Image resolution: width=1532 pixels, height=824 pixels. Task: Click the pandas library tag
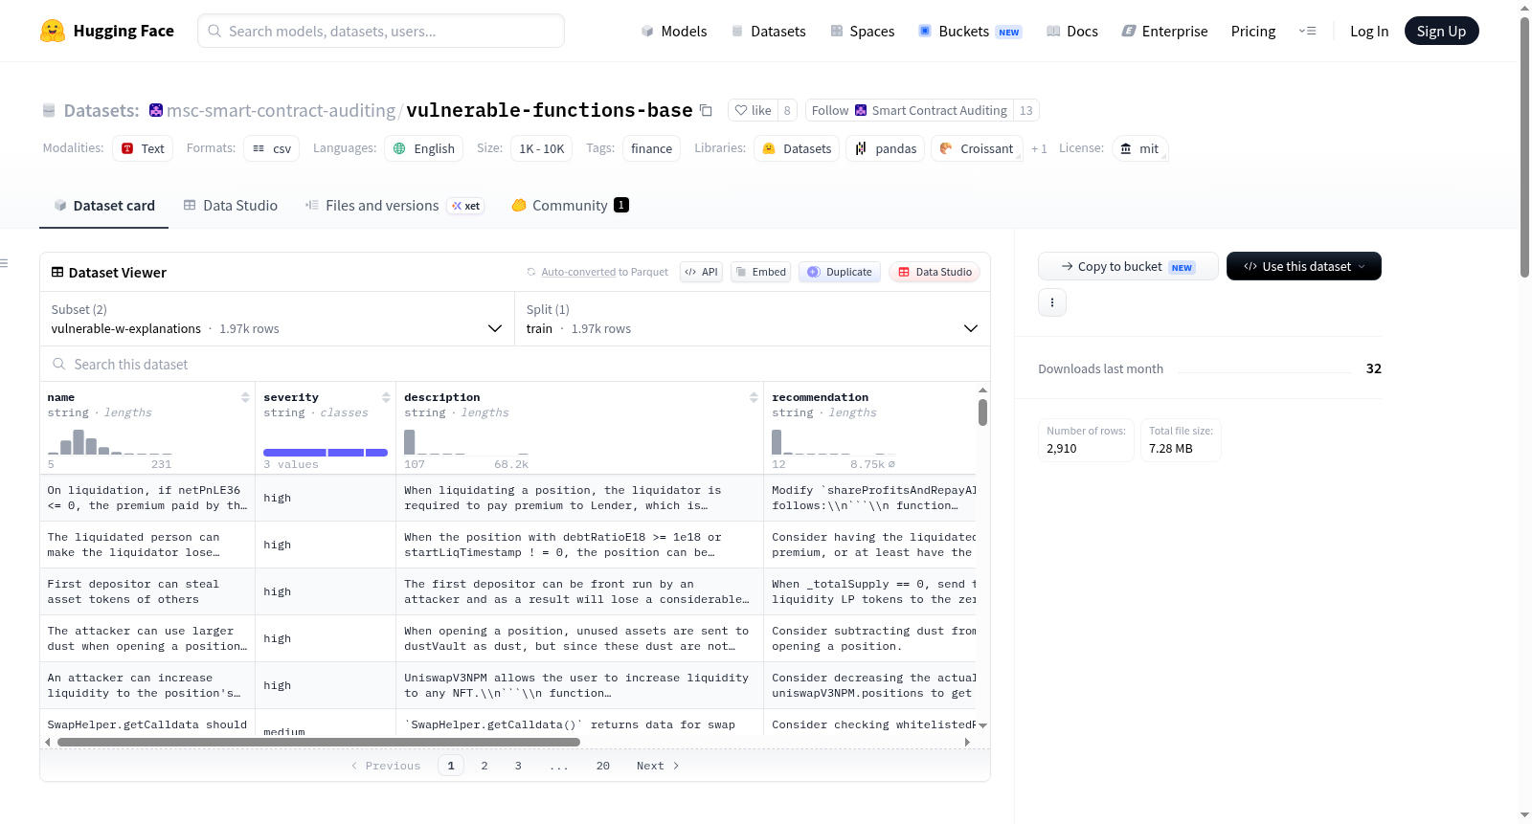click(x=886, y=148)
